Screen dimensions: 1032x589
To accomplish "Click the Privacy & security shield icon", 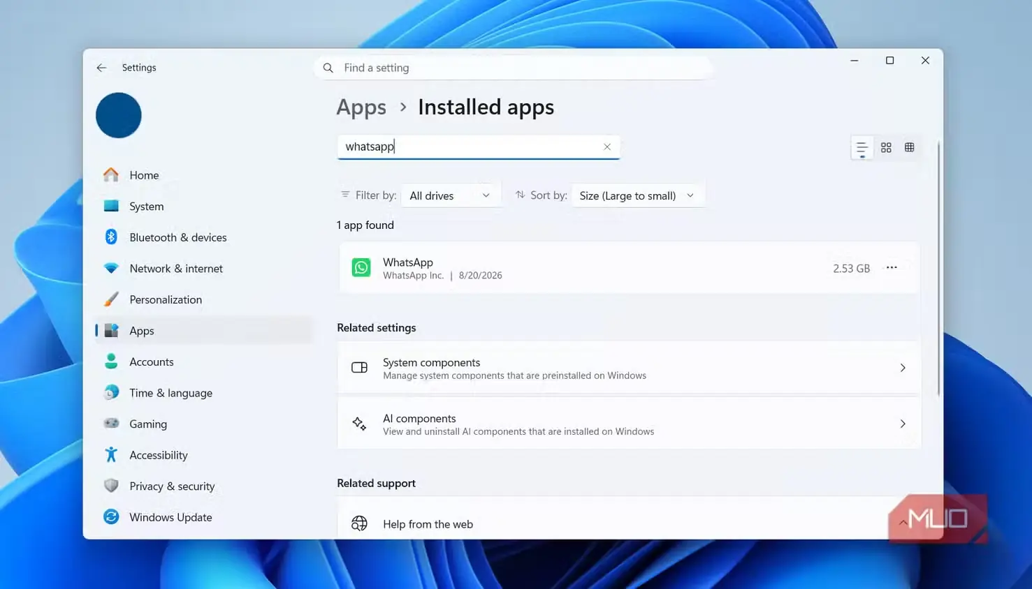I will pos(111,486).
